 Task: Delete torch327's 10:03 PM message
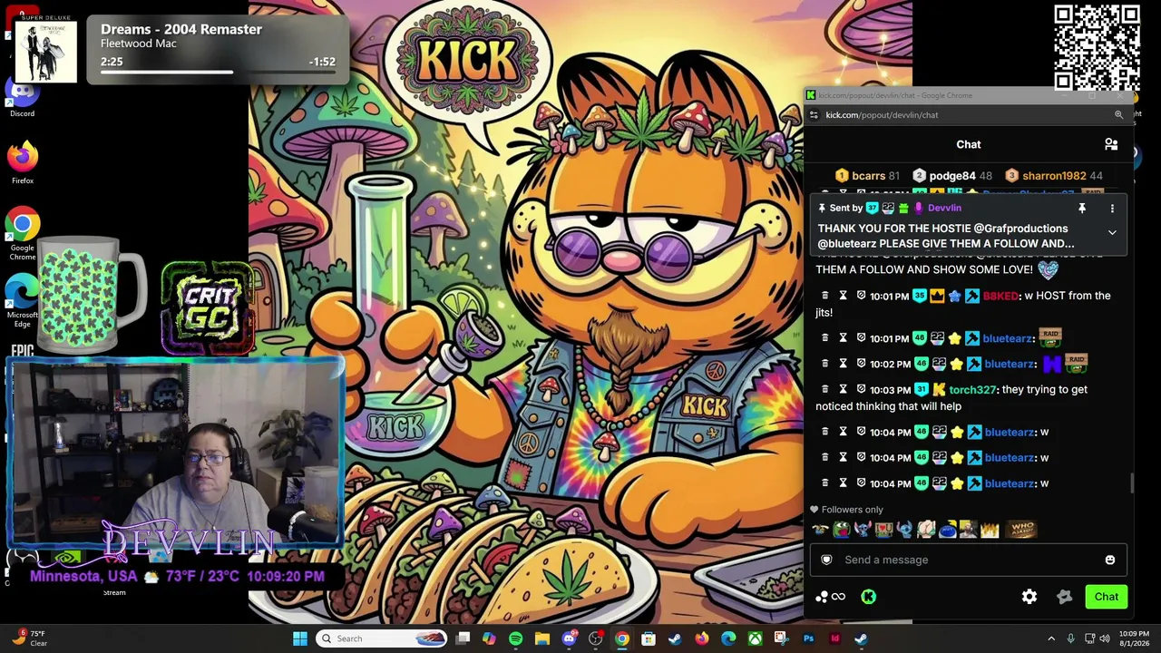pos(824,389)
